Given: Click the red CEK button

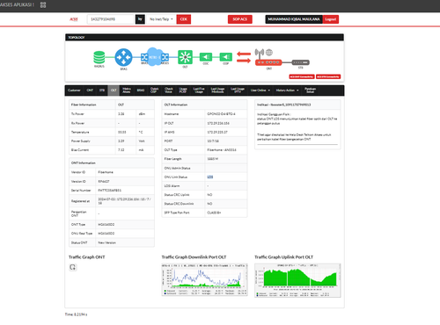Looking at the screenshot, I should coord(184,19).
